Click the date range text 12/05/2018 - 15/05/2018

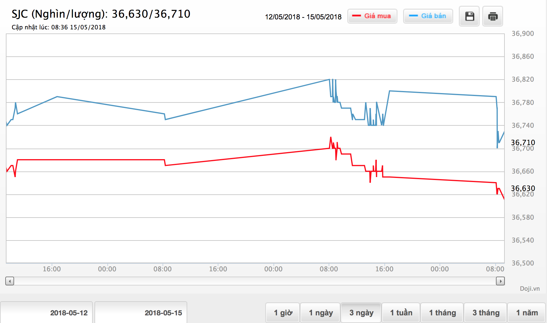(x=303, y=17)
